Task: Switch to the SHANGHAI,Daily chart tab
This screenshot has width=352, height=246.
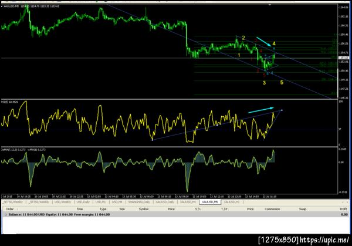Action: (139, 202)
